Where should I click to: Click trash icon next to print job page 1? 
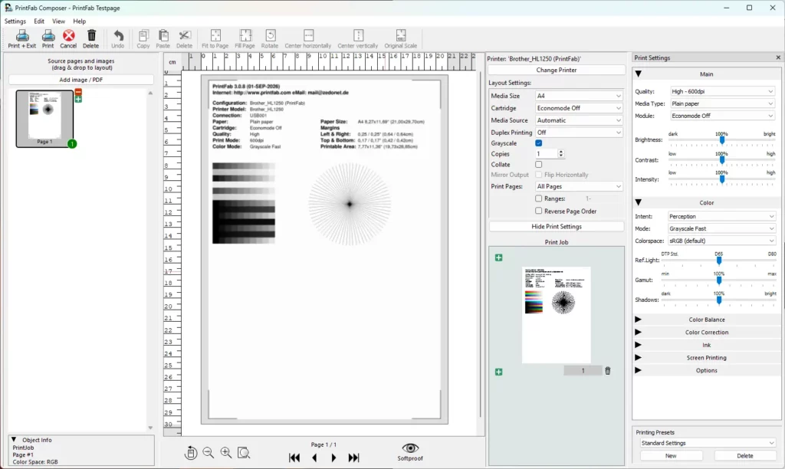tap(608, 371)
